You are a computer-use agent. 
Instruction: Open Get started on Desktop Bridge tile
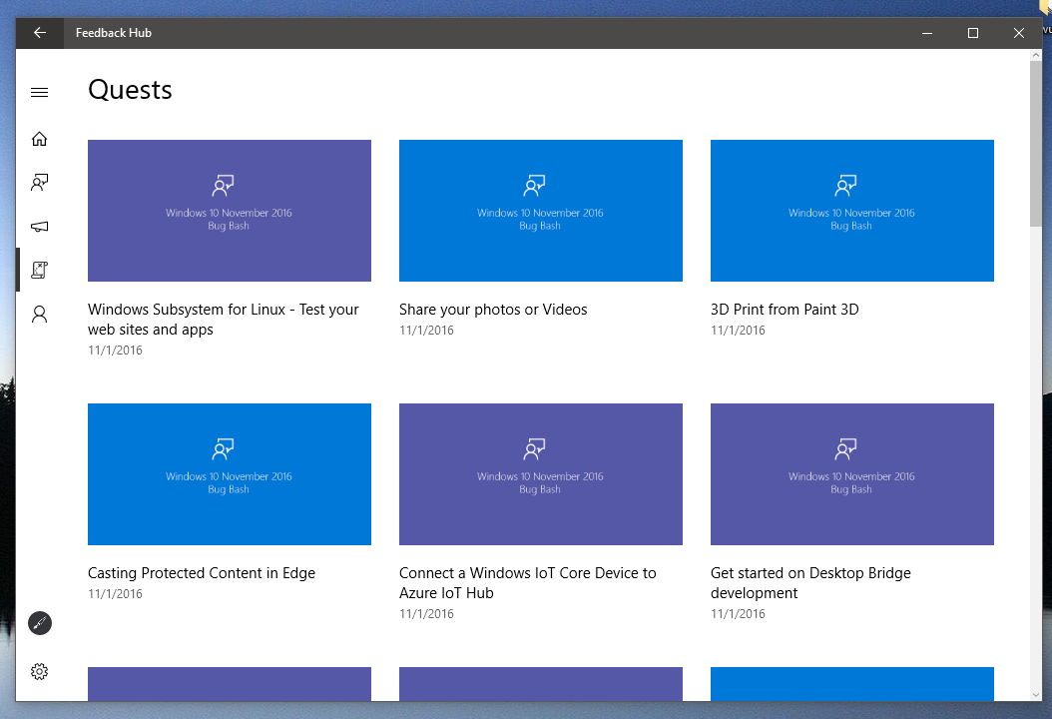(x=852, y=474)
